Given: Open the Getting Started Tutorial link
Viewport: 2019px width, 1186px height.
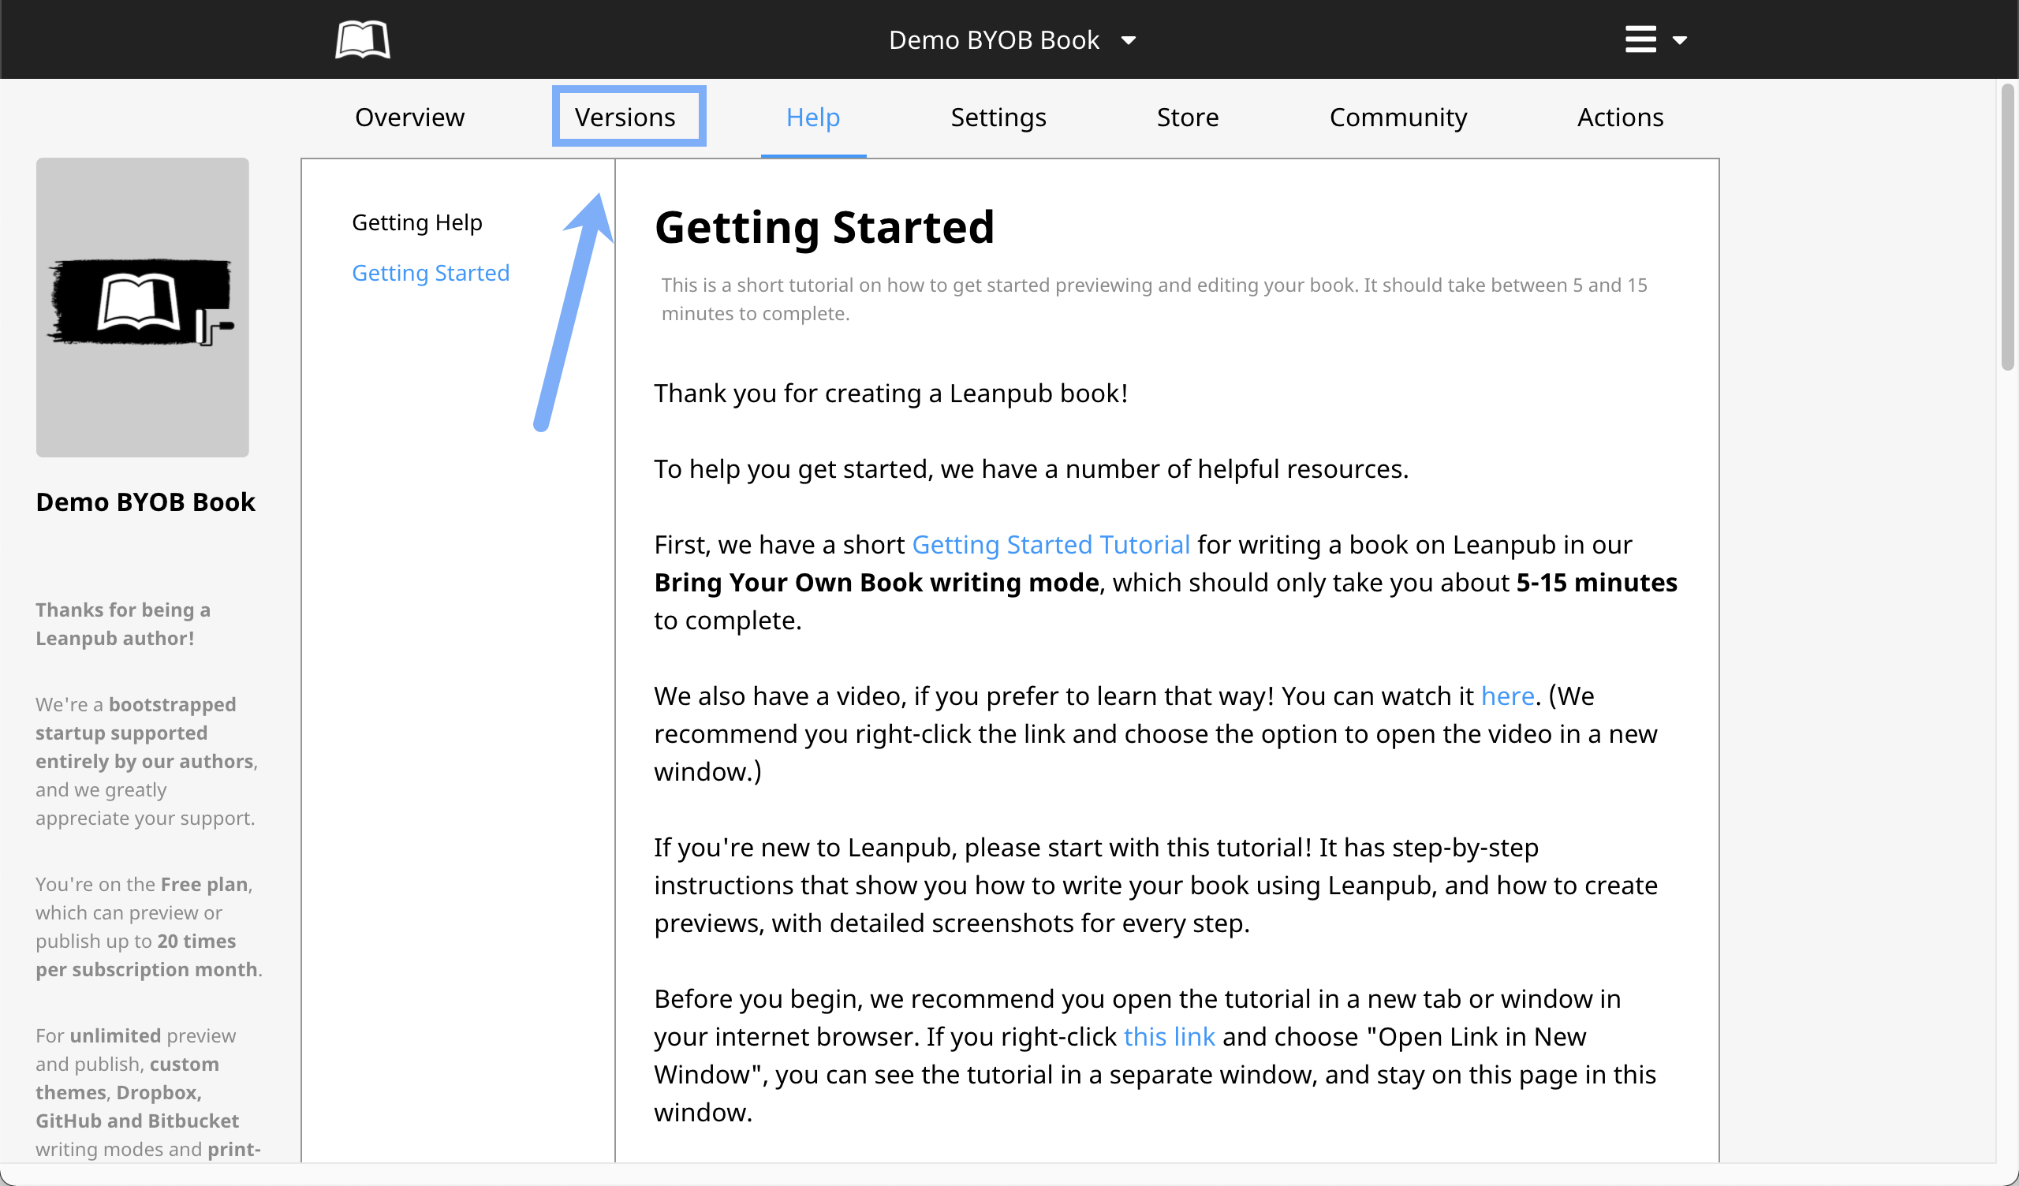Looking at the screenshot, I should coord(1051,544).
